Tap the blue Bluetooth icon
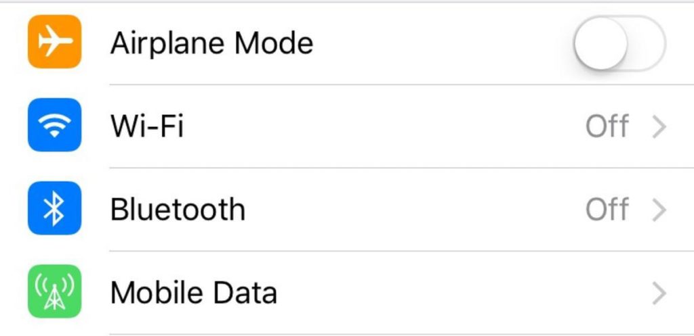Screen dimensions: 694x336 [x=54, y=208]
